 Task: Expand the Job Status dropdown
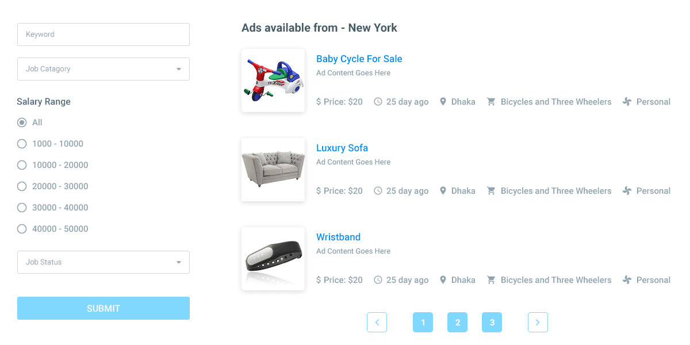(x=103, y=262)
